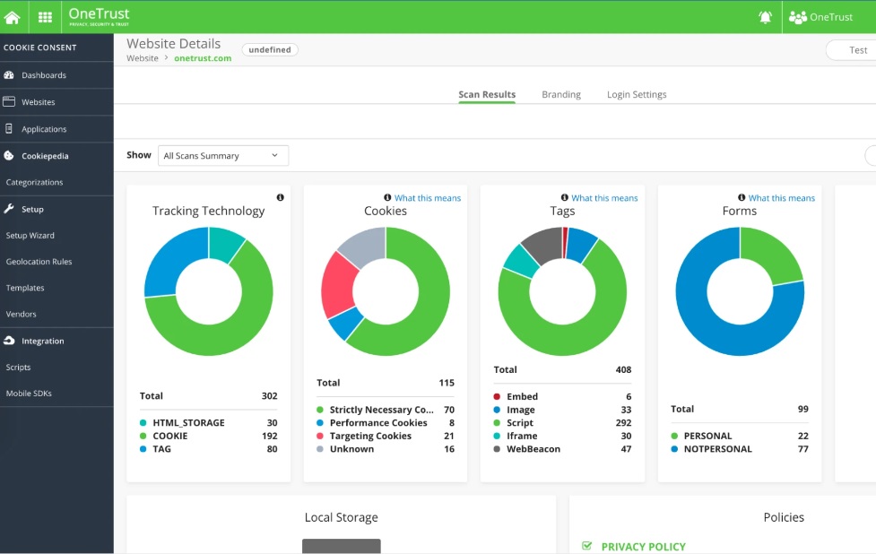
Task: Click the home icon in top bar
Action: coord(12,17)
